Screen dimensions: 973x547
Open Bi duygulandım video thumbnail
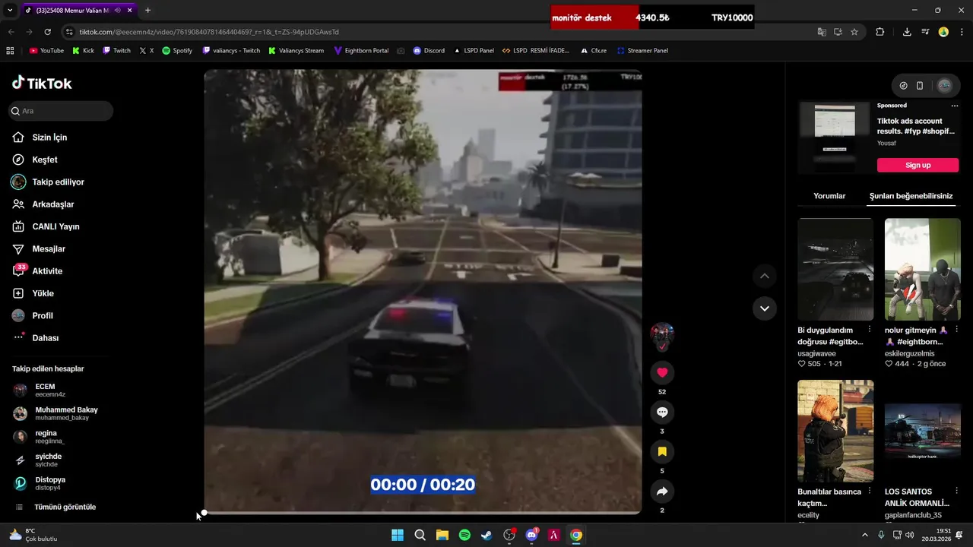[x=835, y=270]
